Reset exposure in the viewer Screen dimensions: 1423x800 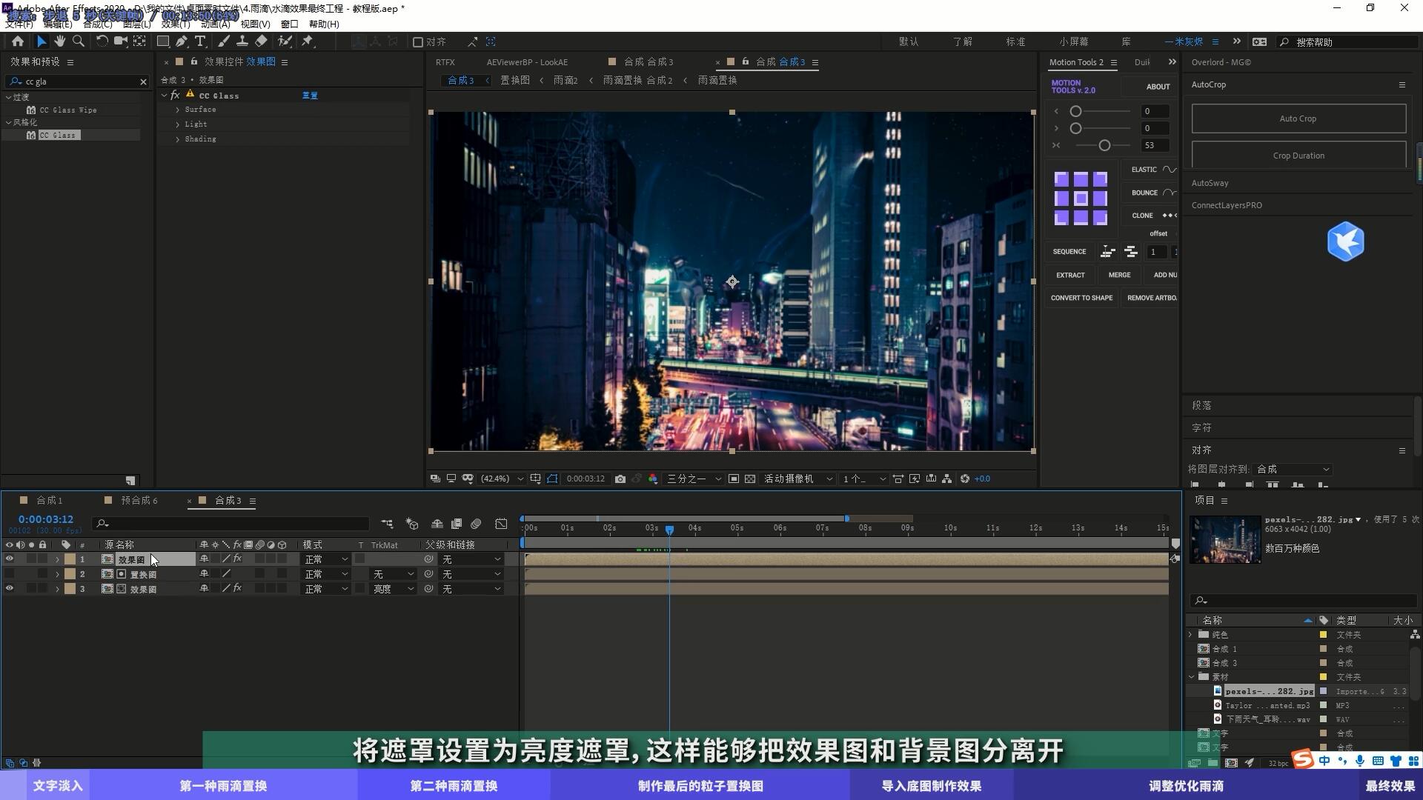tap(965, 479)
